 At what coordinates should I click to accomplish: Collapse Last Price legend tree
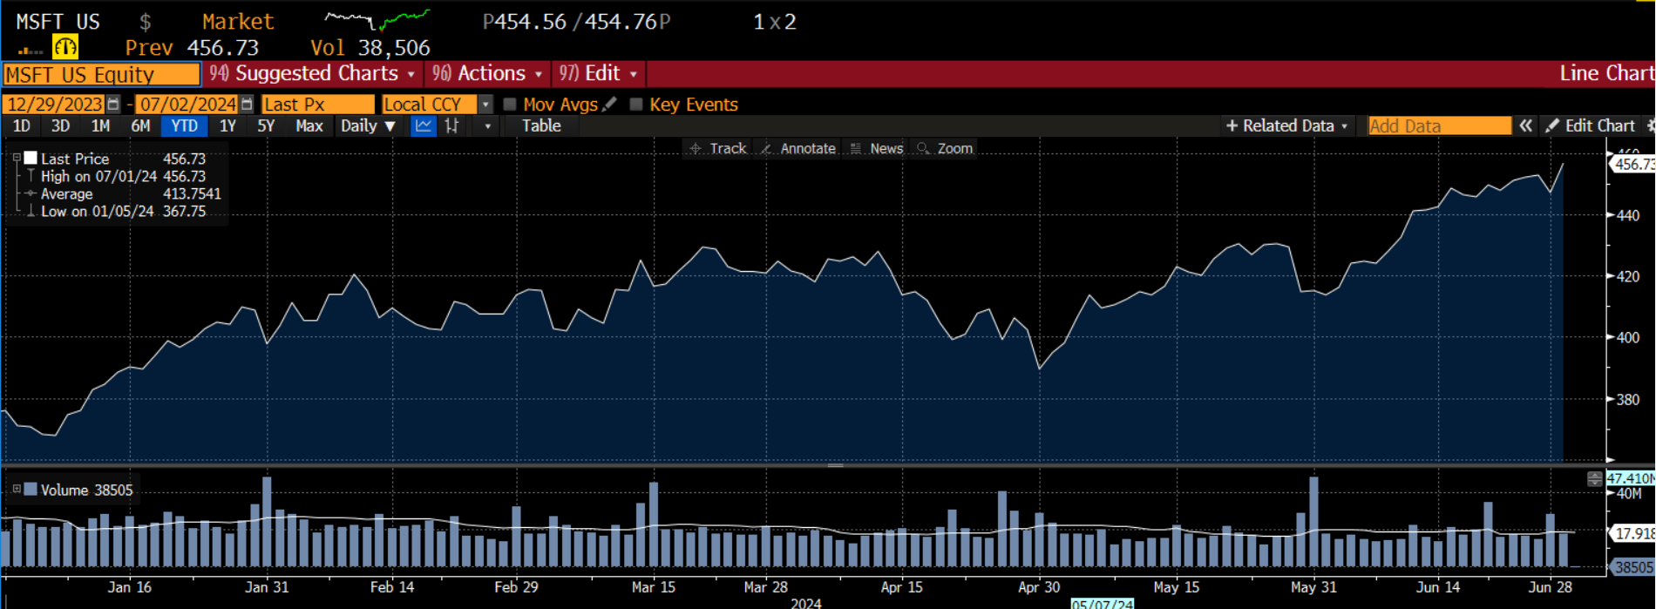(x=16, y=159)
